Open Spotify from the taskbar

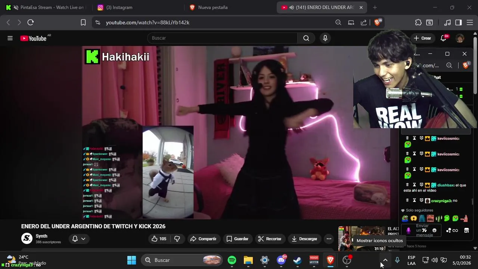coord(232,260)
